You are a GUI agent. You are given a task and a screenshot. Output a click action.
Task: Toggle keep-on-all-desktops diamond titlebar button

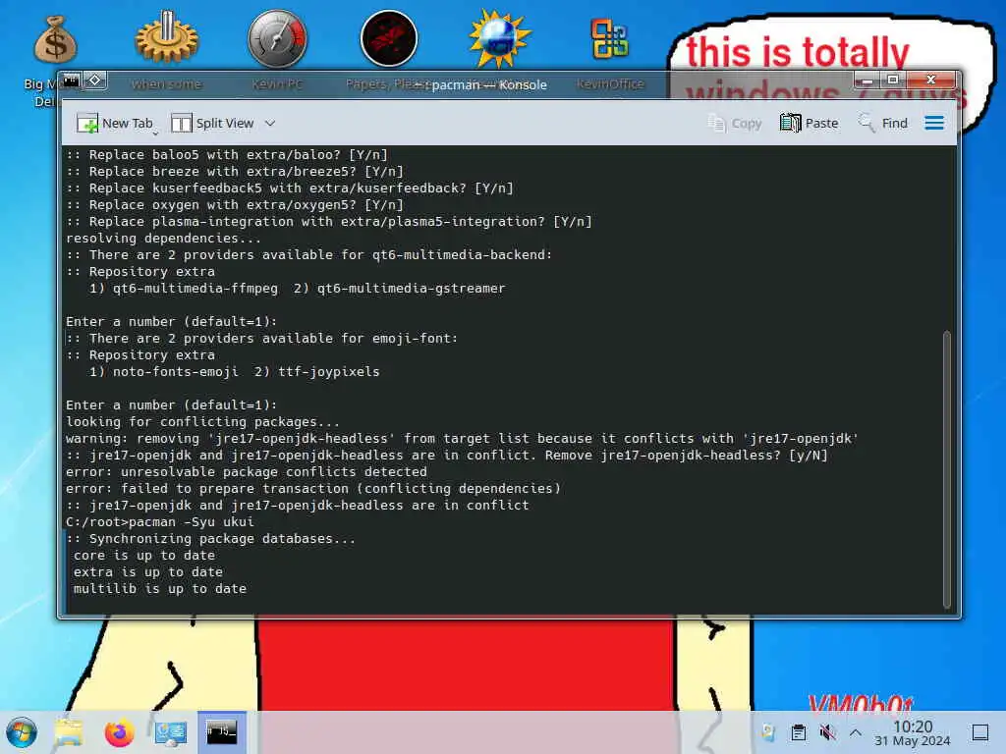pyautogui.click(x=95, y=81)
